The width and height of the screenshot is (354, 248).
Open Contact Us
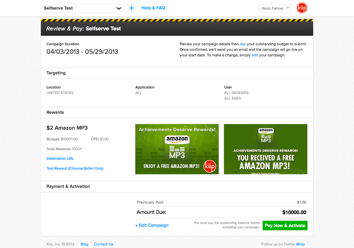[x=104, y=244]
